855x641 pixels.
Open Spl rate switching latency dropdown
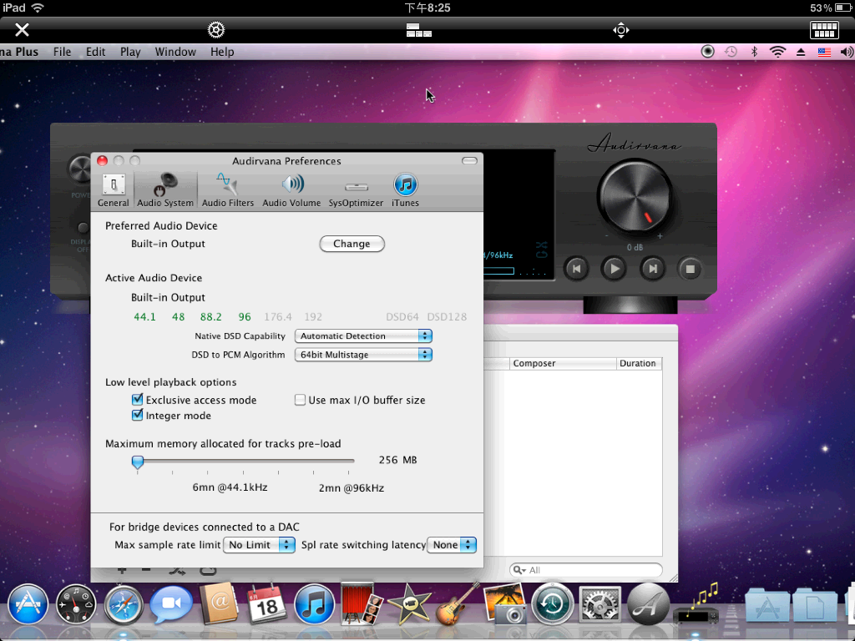pyautogui.click(x=452, y=544)
